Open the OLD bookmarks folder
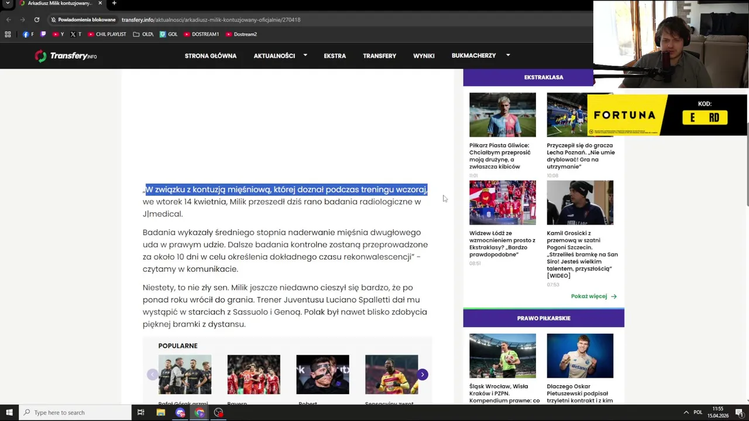749x421 pixels. pos(143,34)
